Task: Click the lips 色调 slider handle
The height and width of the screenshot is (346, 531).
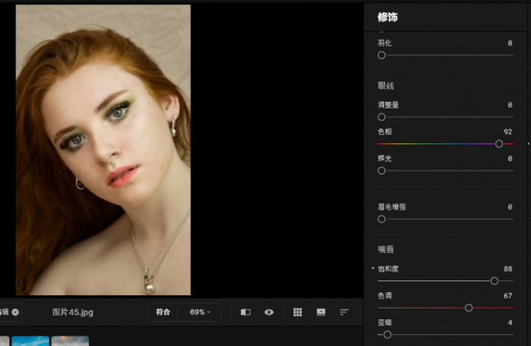Action: pos(469,308)
